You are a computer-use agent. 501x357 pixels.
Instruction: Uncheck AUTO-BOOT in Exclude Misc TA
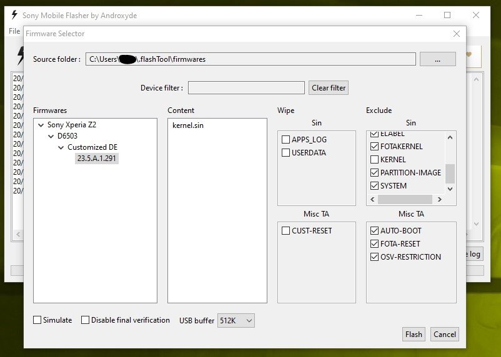[374, 230]
